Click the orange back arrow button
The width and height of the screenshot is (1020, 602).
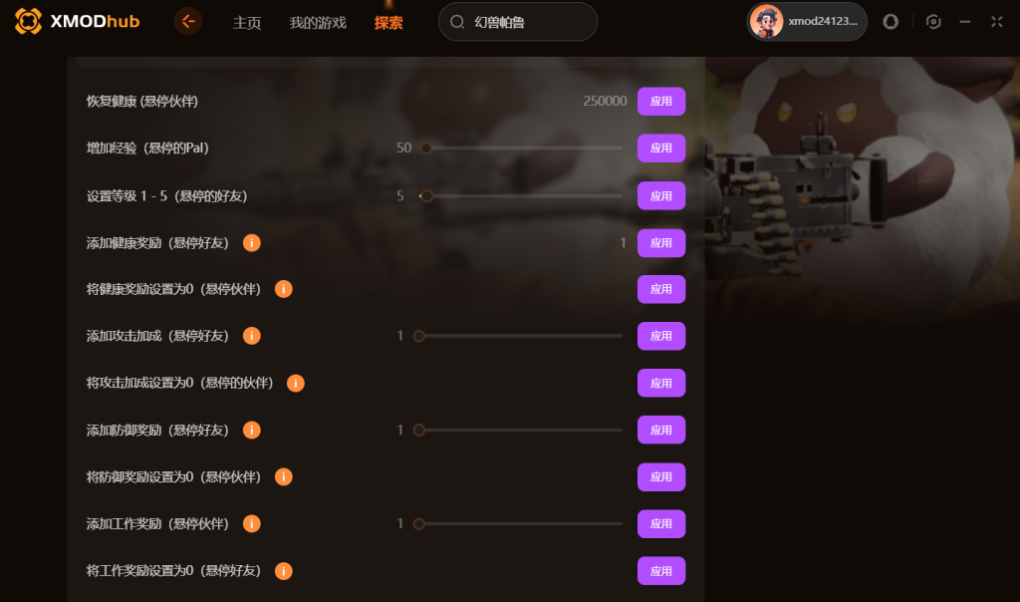[x=188, y=22]
